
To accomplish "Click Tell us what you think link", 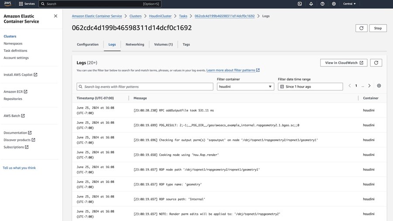I will click(19, 168).
